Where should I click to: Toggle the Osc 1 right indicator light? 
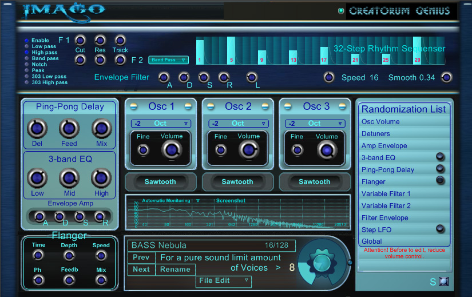[188, 106]
